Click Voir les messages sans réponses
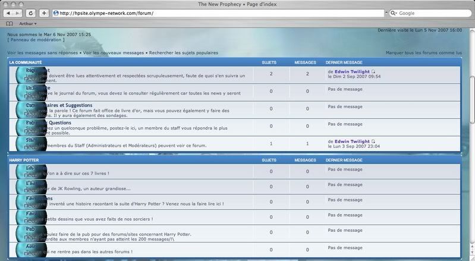This screenshot has width=475, height=261. pos(43,53)
